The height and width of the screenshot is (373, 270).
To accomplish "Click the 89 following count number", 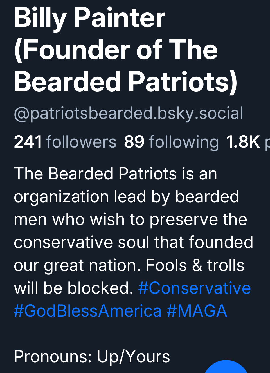I will click(x=134, y=141).
